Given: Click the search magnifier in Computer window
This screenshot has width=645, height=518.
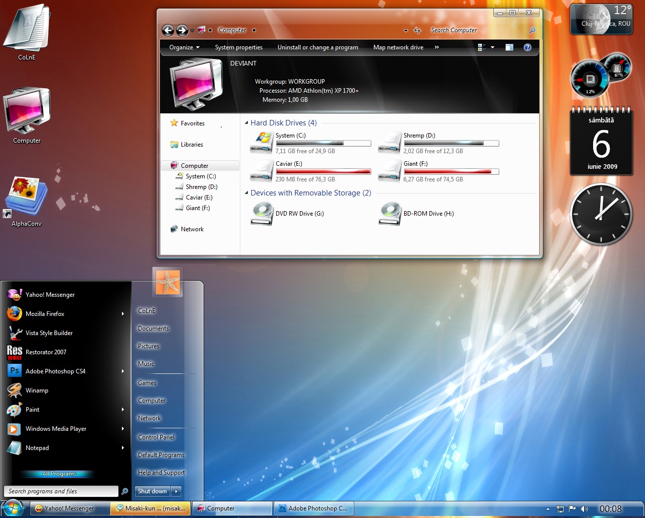Looking at the screenshot, I should 532,30.
